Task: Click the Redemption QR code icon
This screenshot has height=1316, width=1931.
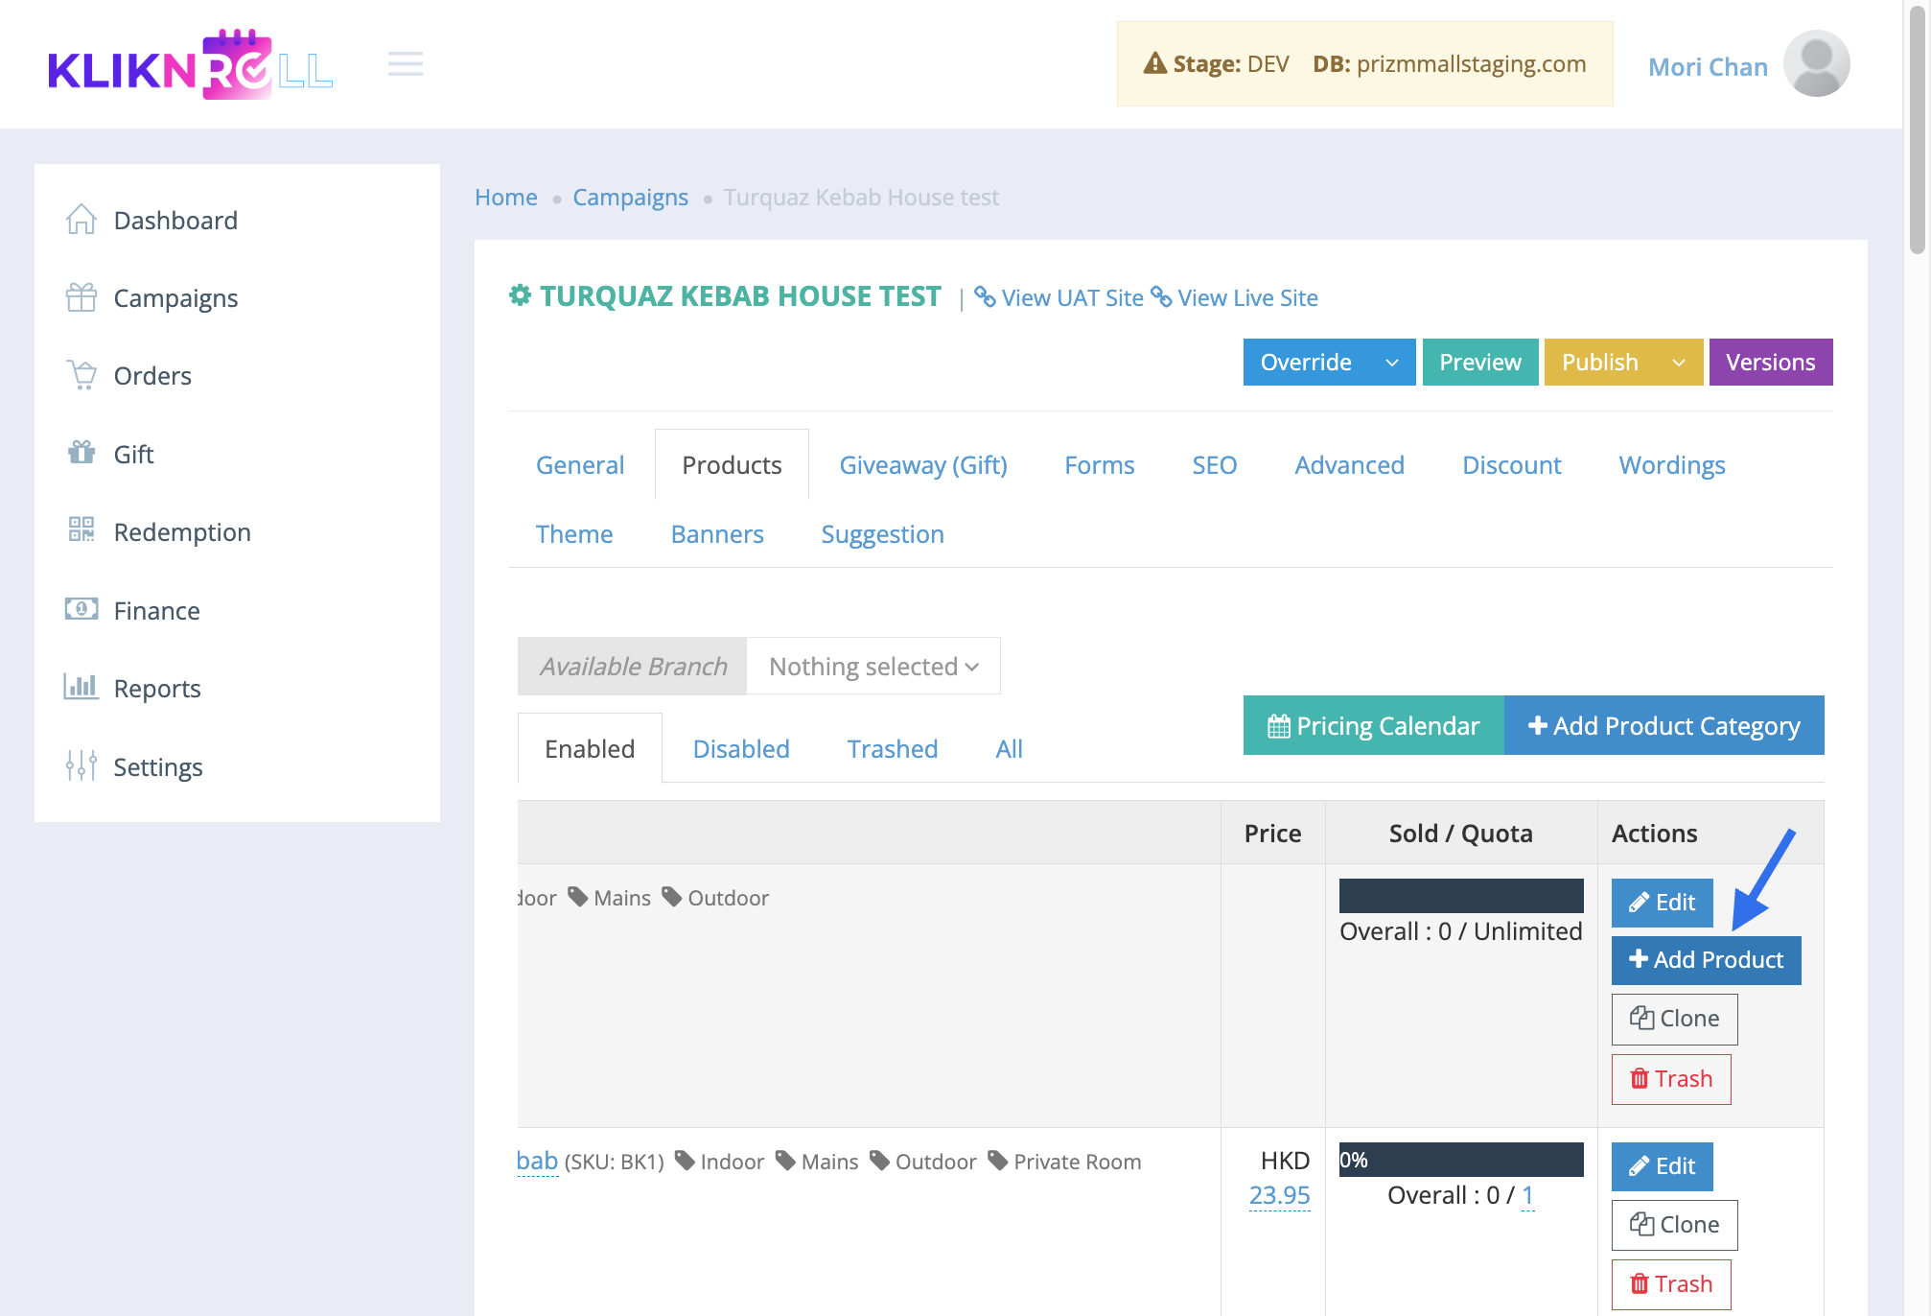Action: point(81,530)
